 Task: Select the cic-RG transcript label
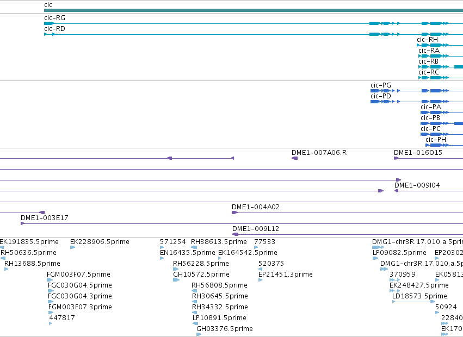54,18
